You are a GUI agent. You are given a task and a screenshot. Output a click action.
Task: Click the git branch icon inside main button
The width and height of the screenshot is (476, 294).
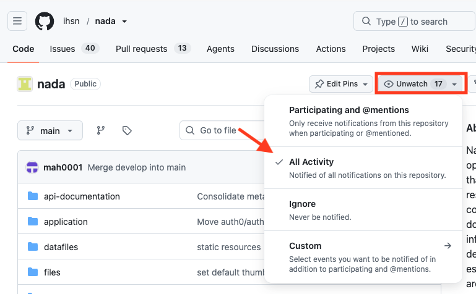[30, 130]
